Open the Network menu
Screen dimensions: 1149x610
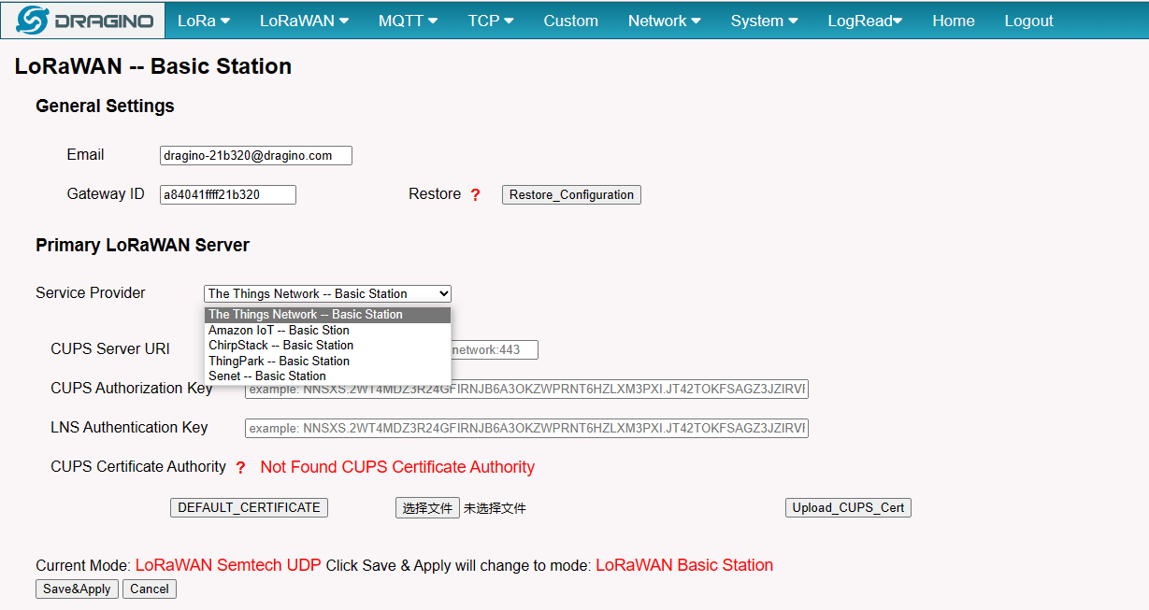664,21
